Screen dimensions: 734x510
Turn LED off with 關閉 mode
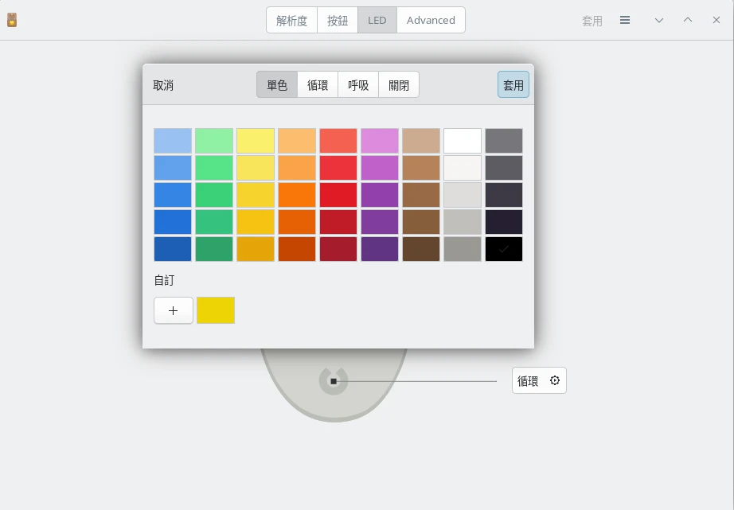click(399, 85)
